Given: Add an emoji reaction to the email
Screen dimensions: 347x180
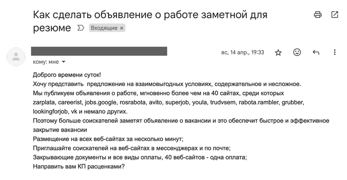Looking at the screenshot, I should 297,52.
